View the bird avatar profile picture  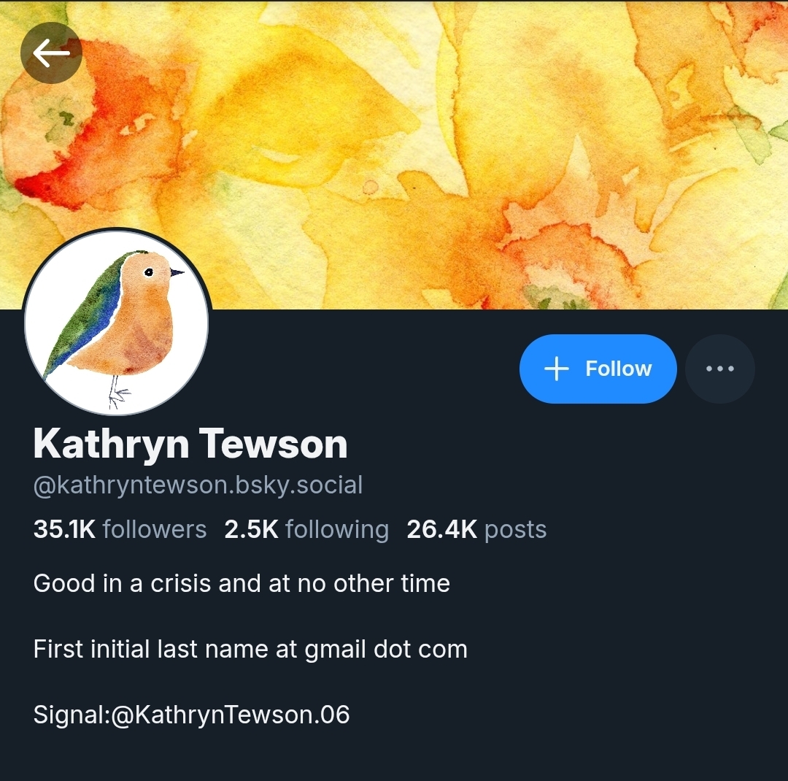pos(117,322)
